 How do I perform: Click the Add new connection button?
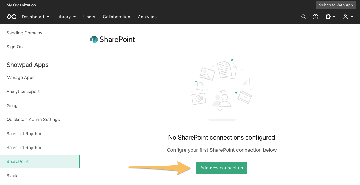click(x=222, y=168)
